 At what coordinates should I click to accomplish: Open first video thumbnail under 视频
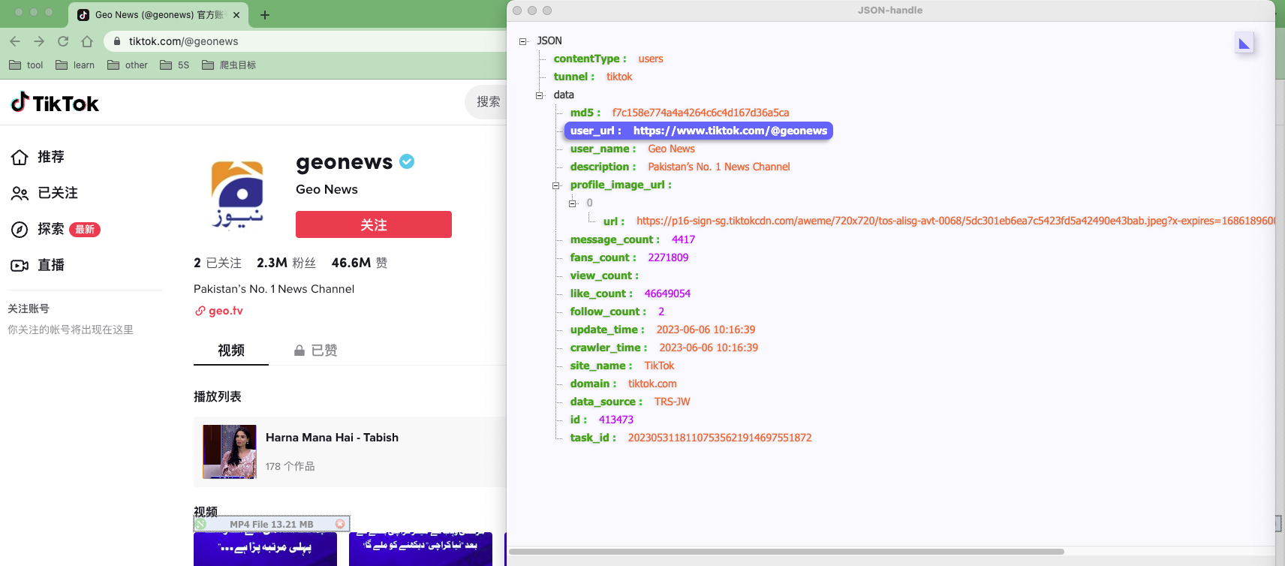click(265, 549)
